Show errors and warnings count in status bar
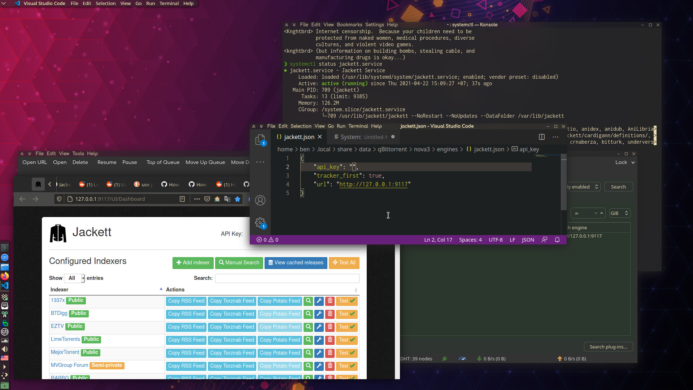The image size is (693, 390). pos(267,240)
